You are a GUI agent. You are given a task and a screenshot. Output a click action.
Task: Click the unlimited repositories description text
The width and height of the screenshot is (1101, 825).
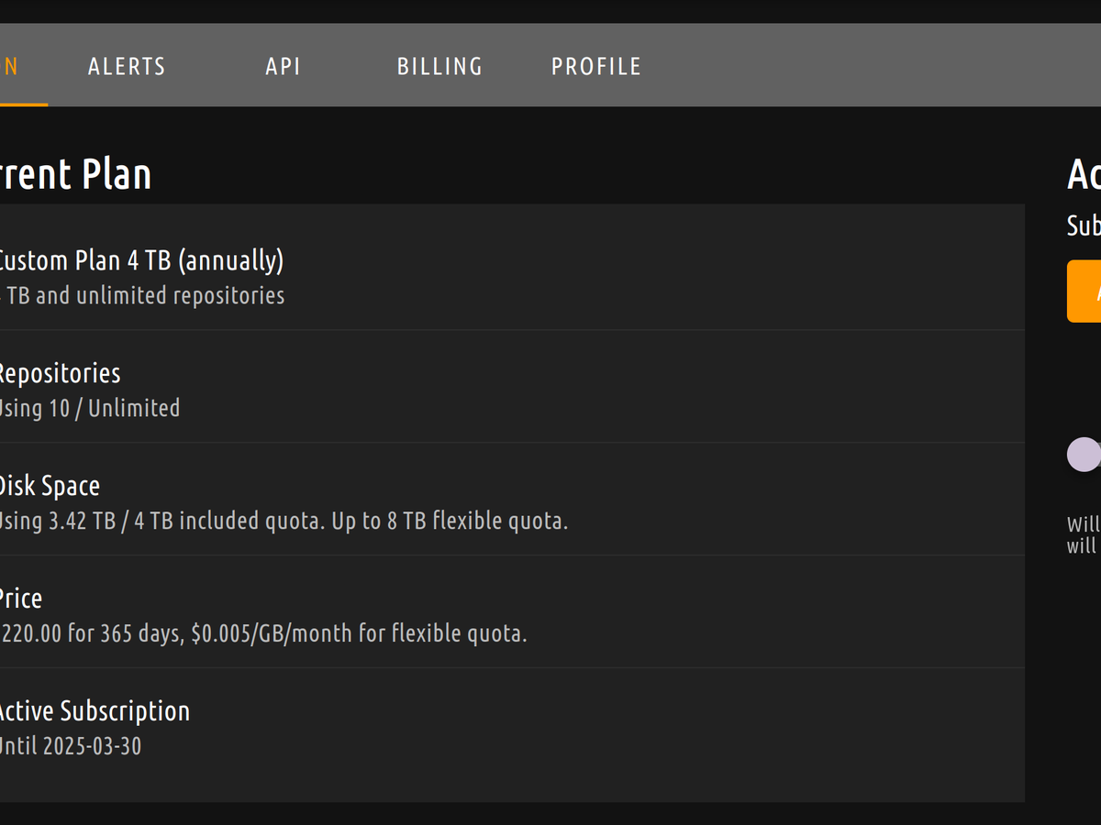tap(143, 296)
